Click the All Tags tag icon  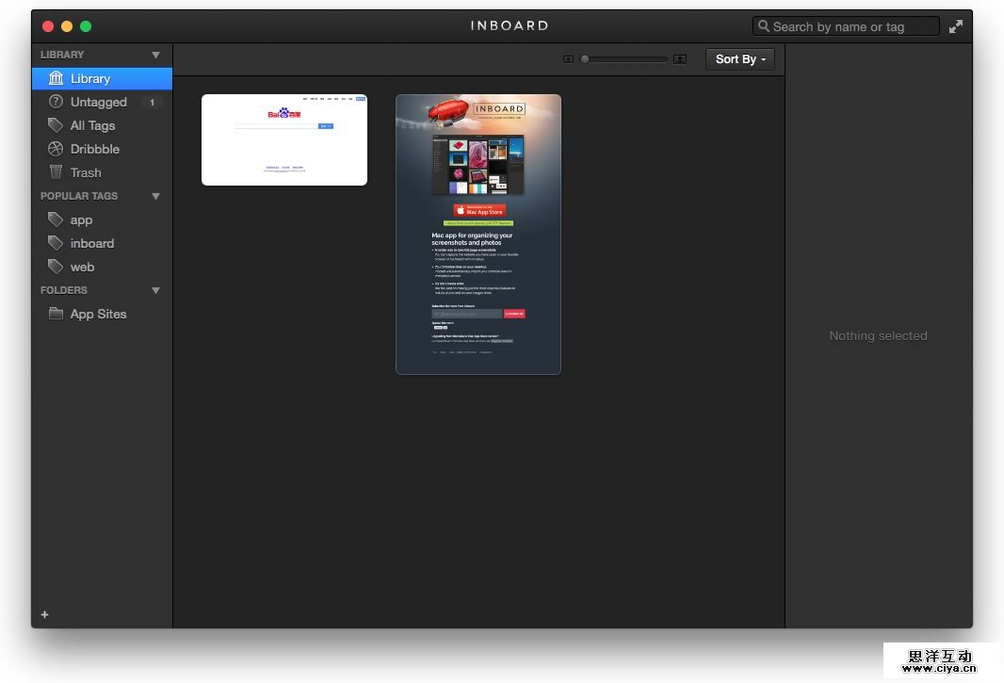[57, 125]
